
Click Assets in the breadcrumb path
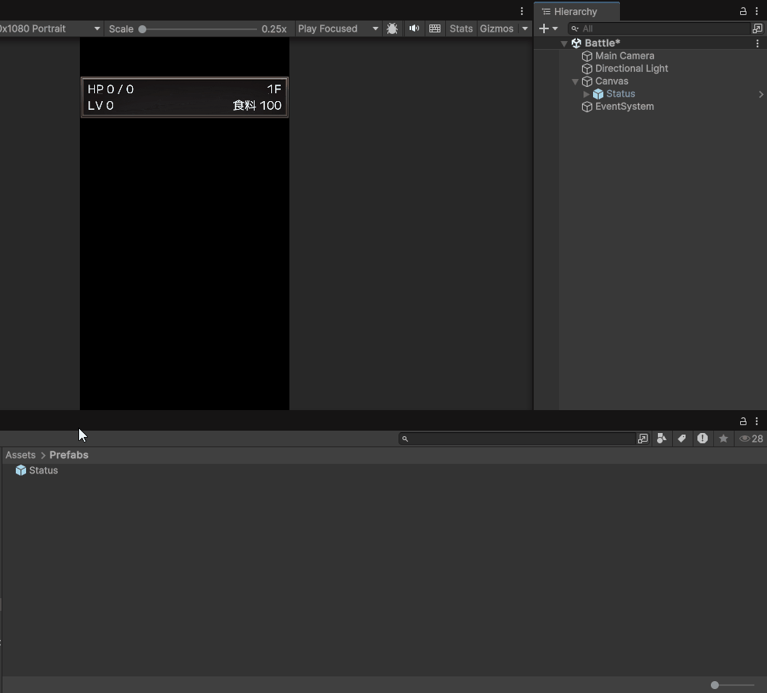(21, 455)
